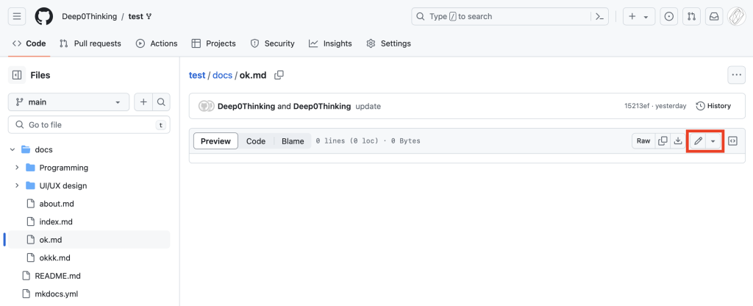Click the docs folder name in tree
Image resolution: width=753 pixels, height=306 pixels.
coord(43,150)
